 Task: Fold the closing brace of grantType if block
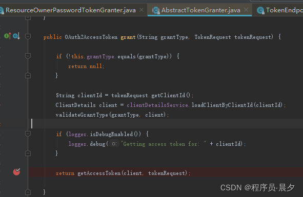[28, 75]
